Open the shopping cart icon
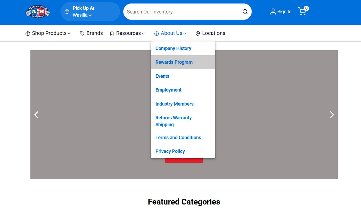361x209 pixels. point(302,11)
